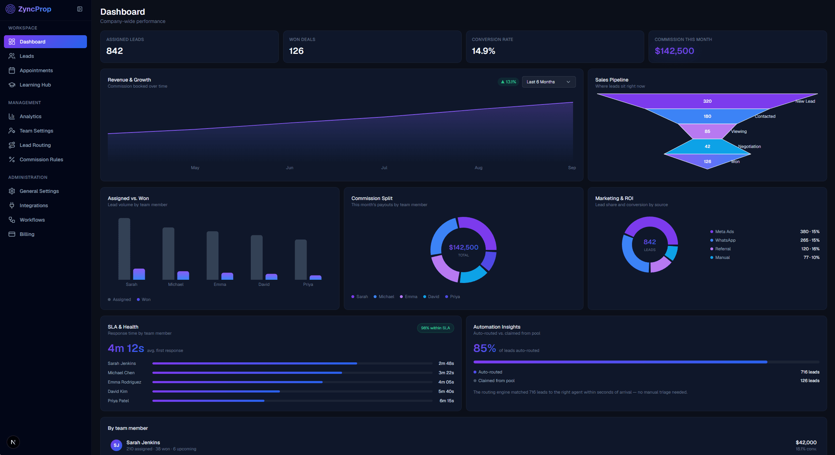Click the General Settings gear icon
The image size is (835, 455).
(x=12, y=191)
